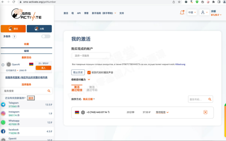Image resolution: width=226 pixels, height=141 pixels.
Task: Open the notifications bell icon
Action: tap(182, 13)
